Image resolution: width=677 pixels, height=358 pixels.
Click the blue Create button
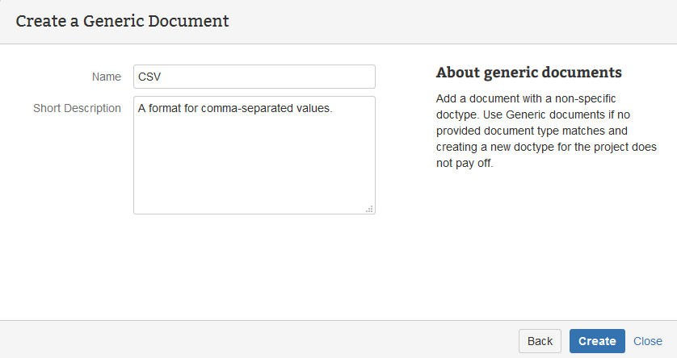point(597,341)
